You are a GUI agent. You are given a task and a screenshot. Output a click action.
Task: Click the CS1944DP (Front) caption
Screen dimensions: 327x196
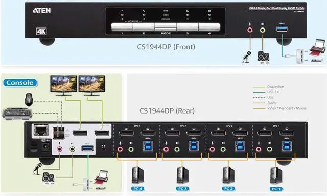(166, 47)
